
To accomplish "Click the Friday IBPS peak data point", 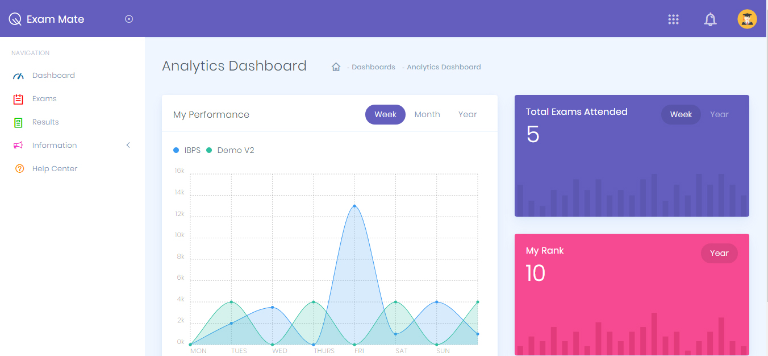I will [354, 206].
